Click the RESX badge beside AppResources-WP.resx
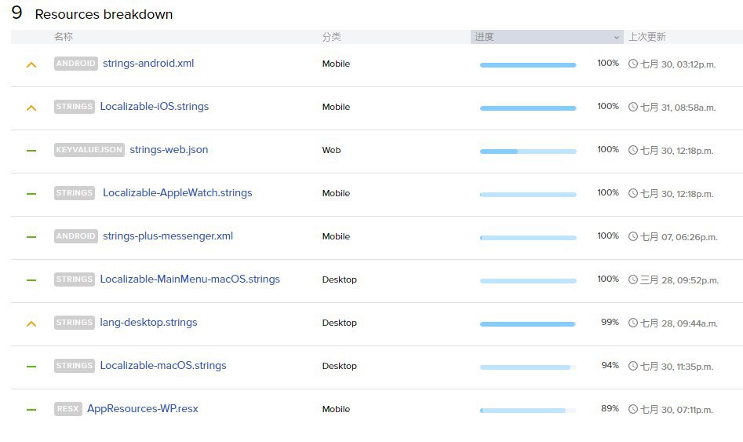Image resolution: width=743 pixels, height=442 pixels. (x=68, y=409)
